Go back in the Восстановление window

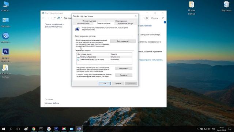pyautogui.click(x=44, y=18)
